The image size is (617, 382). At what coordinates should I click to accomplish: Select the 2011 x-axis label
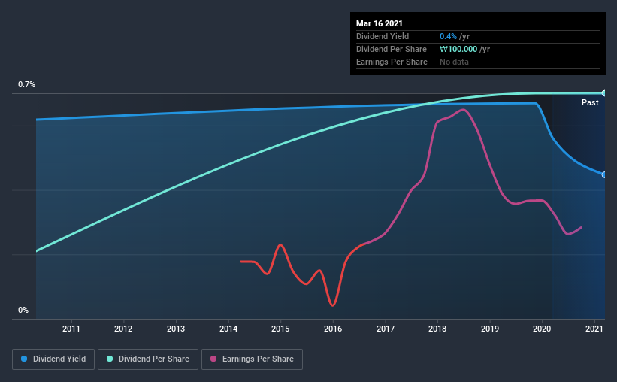point(71,329)
